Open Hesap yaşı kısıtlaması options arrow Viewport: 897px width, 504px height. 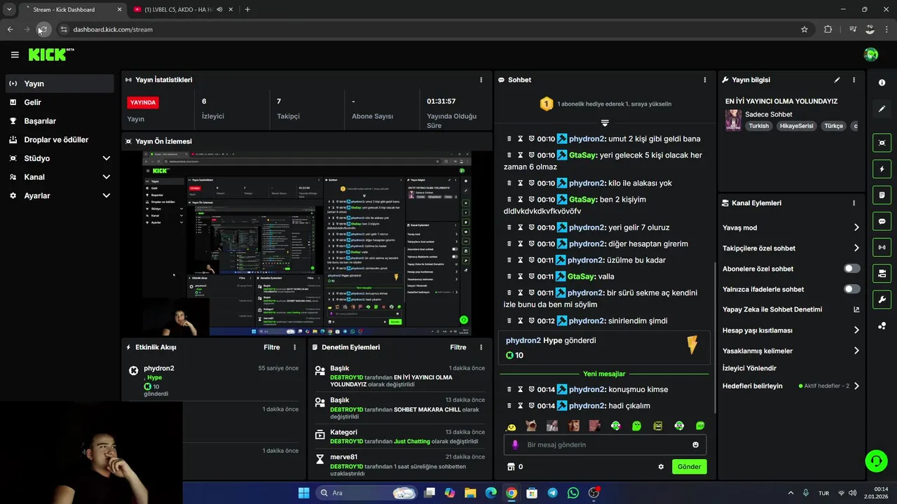click(856, 330)
